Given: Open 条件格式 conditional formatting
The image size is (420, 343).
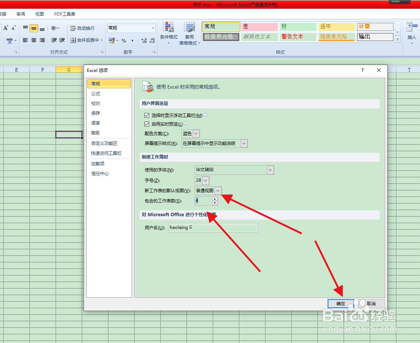Looking at the screenshot, I should [168, 33].
